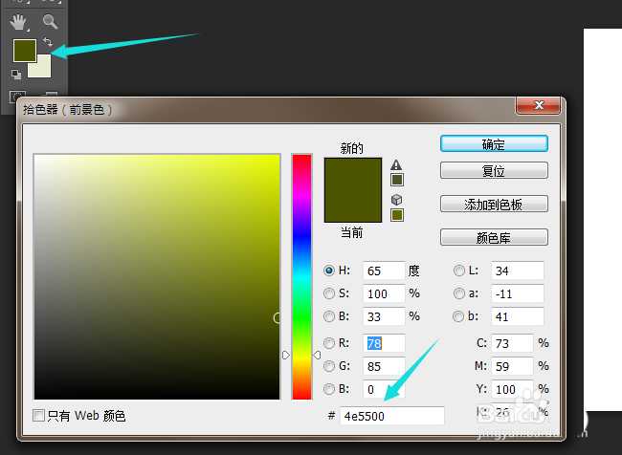
Task: Click the right hue slider arrow handle
Action: pyautogui.click(x=317, y=356)
